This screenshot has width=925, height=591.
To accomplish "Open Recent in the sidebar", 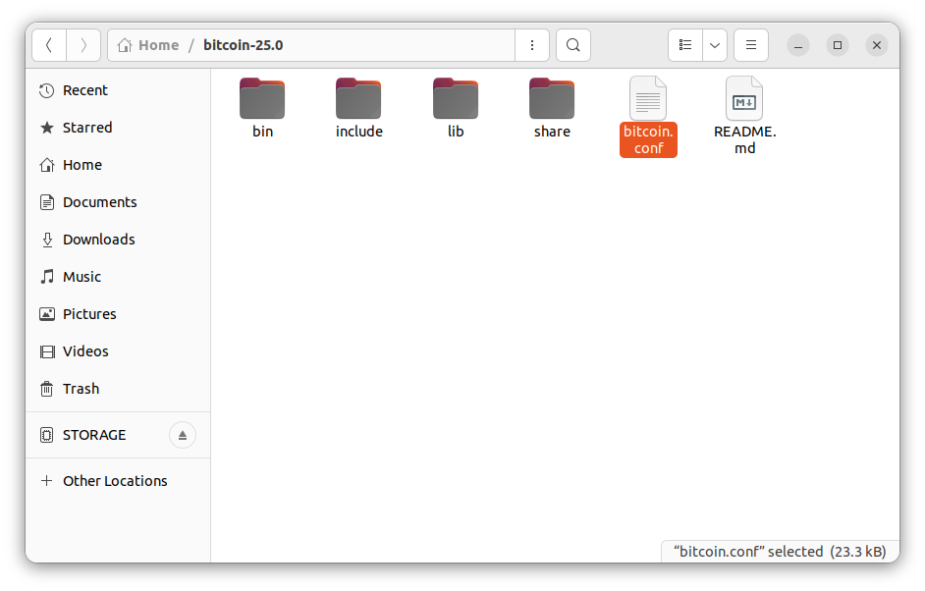I will click(x=118, y=90).
